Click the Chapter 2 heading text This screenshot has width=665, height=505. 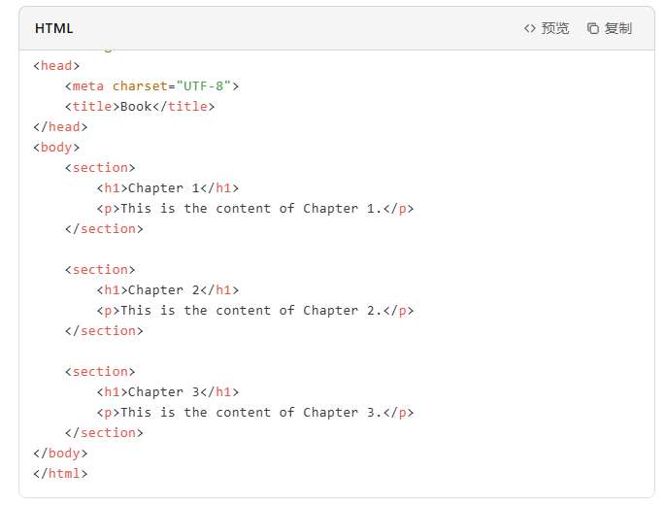[x=163, y=289]
